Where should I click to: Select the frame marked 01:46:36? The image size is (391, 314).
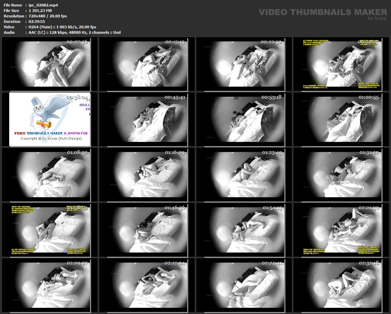pos(143,230)
